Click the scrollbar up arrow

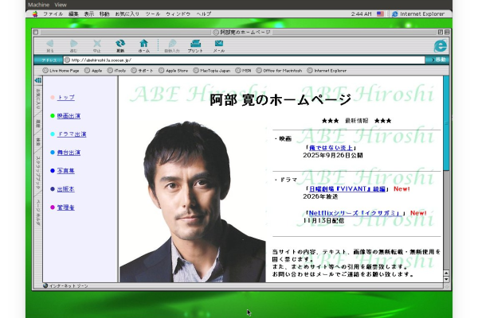(x=446, y=273)
